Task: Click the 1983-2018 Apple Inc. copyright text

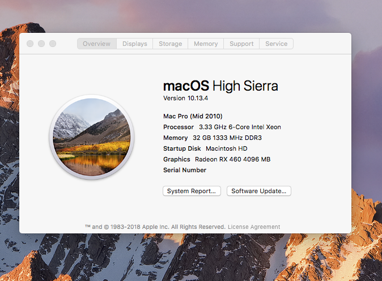Action: click(x=155, y=227)
